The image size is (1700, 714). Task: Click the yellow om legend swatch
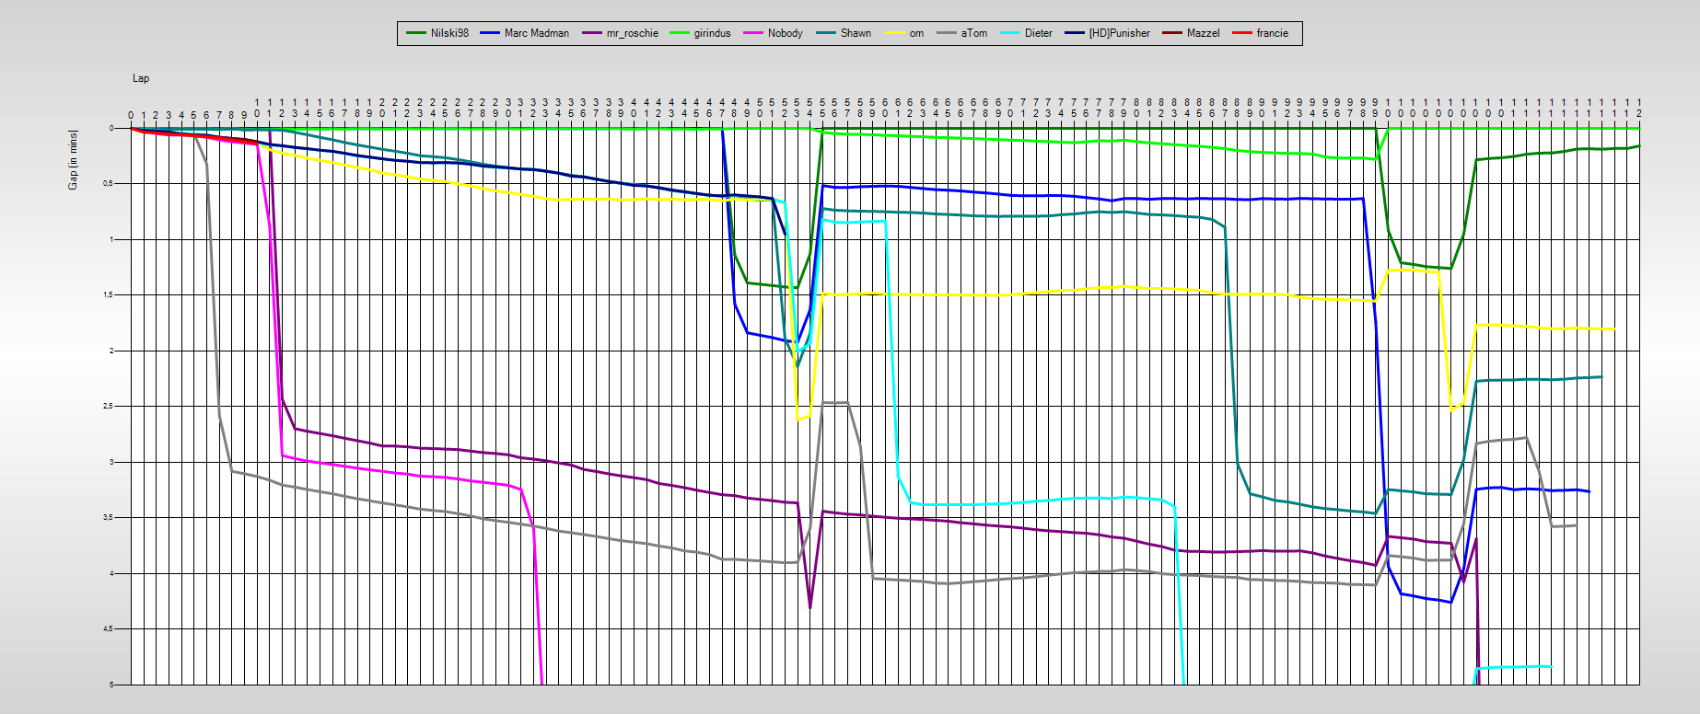tap(895, 33)
